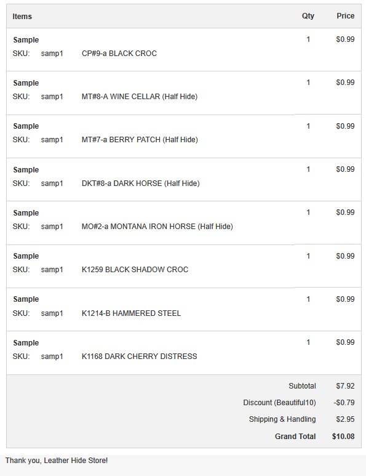Click MO#2-a MONTANA IRON HORSE description

coord(157,227)
